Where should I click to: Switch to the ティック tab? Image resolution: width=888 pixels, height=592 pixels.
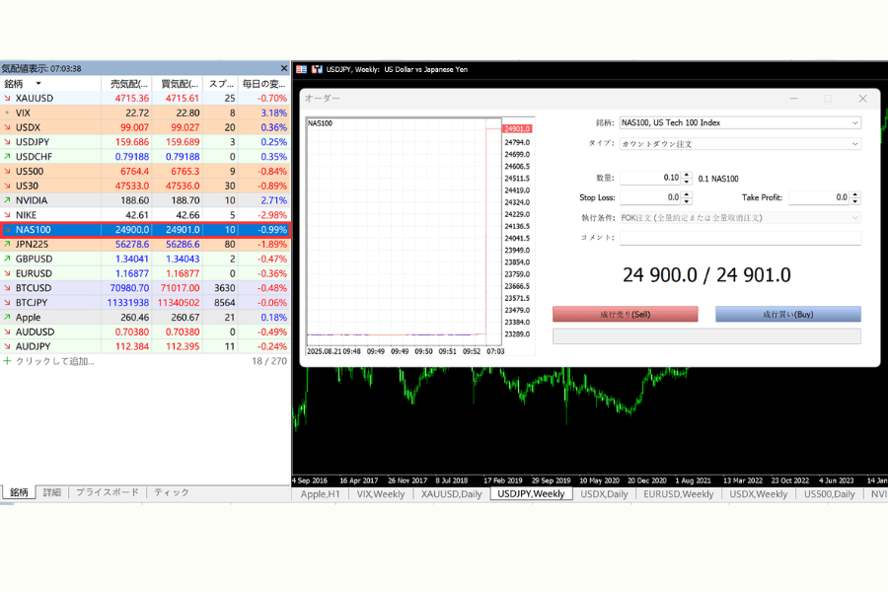click(171, 492)
